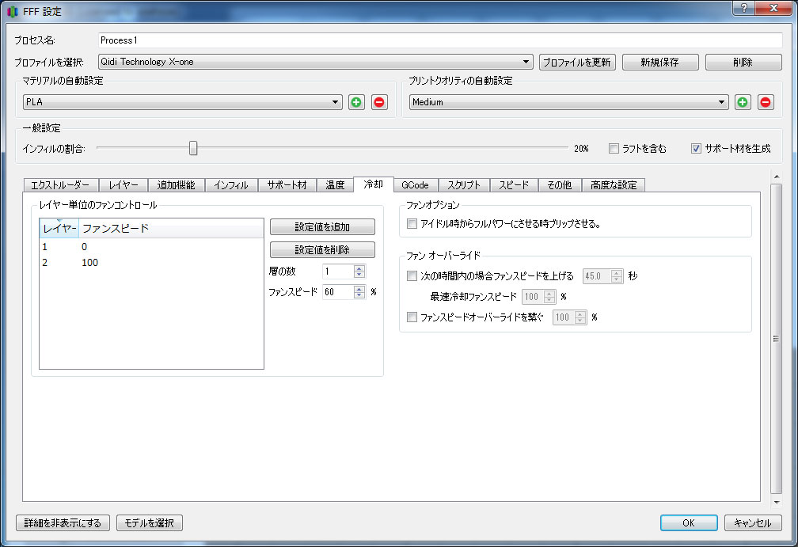Switch to the GCode tab
The width and height of the screenshot is (798, 547).
(415, 185)
